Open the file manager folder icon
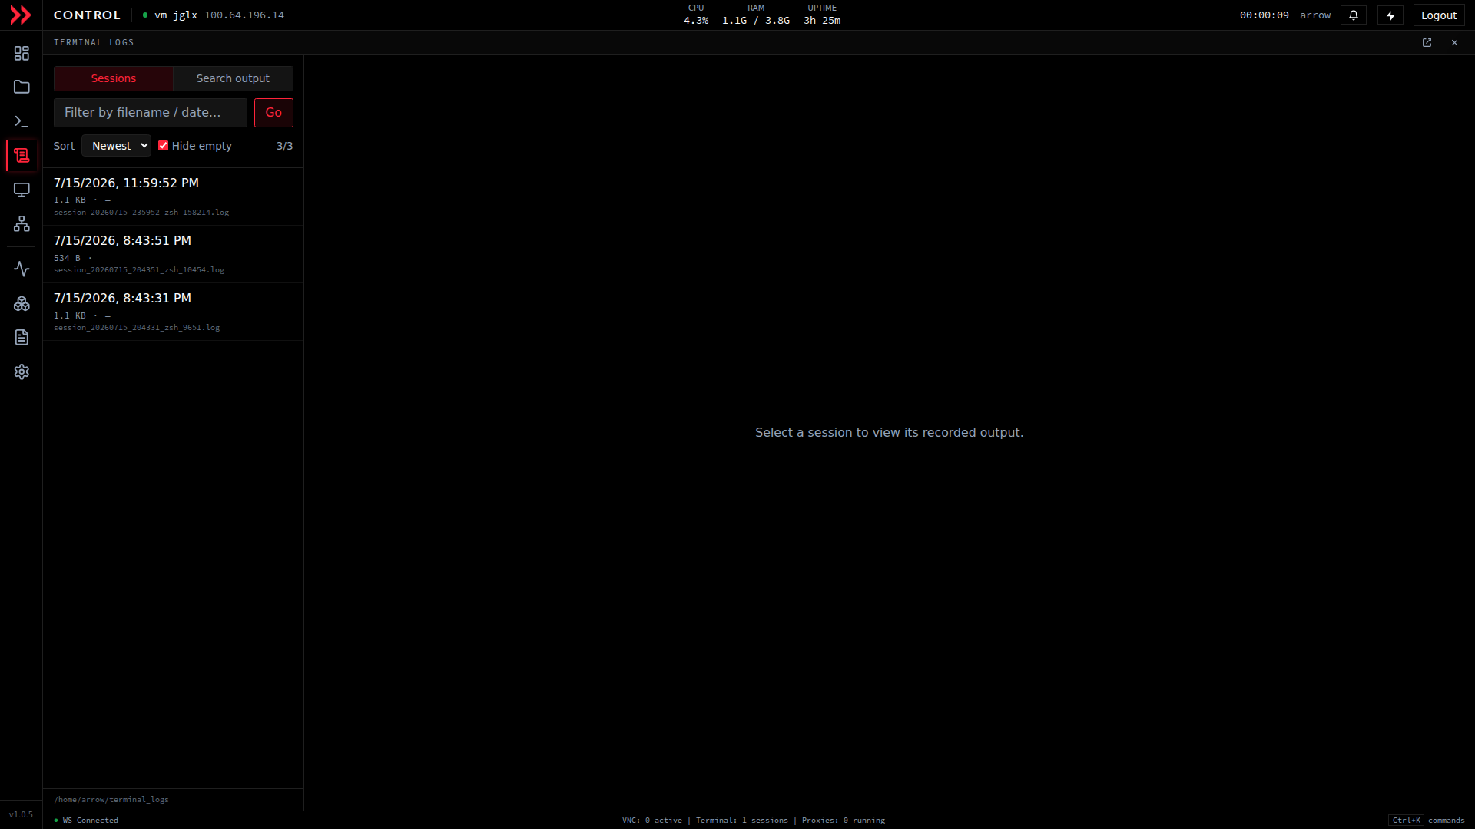The height and width of the screenshot is (829, 1475). (22, 88)
